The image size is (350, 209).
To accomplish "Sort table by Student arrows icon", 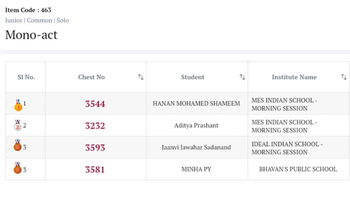I will (242, 77).
